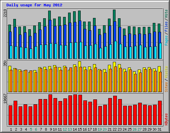Click the red KBytes bar for day 9
This screenshot has height=133, width=170.
(50, 110)
